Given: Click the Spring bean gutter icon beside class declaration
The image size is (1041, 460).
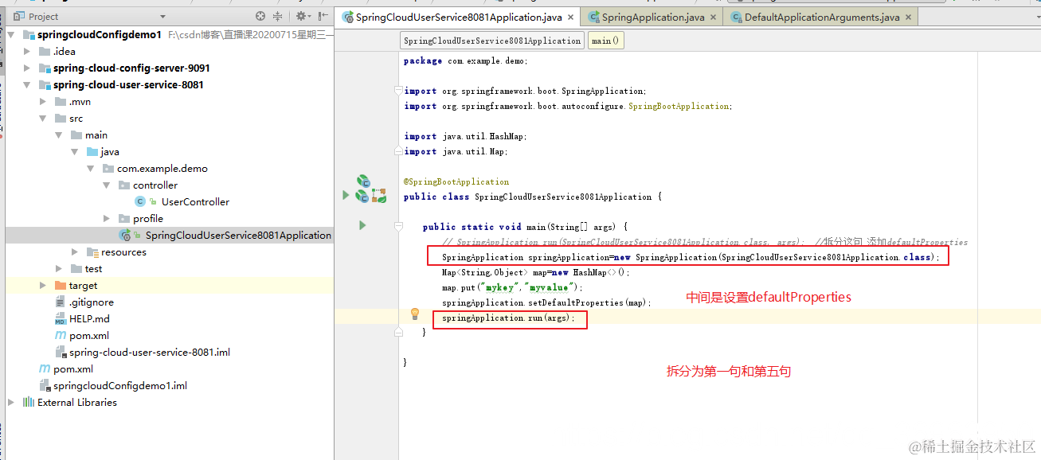Looking at the screenshot, I should [x=362, y=195].
